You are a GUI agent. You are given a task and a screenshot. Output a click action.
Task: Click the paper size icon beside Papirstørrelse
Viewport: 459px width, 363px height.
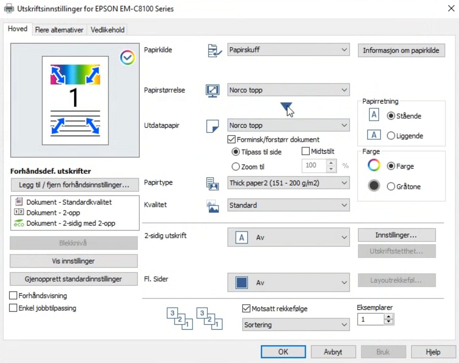click(212, 91)
